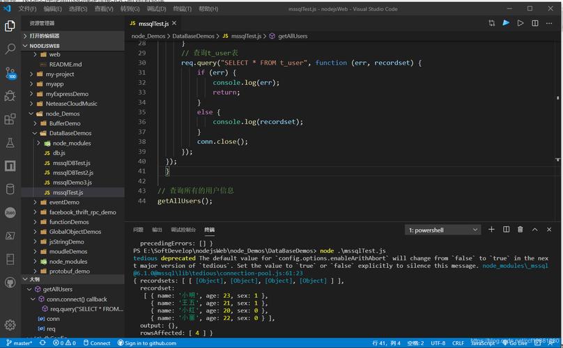This screenshot has height=348, width=563.
Task: Click getAllUsers in the breadcrumb
Action: pyautogui.click(x=293, y=36)
